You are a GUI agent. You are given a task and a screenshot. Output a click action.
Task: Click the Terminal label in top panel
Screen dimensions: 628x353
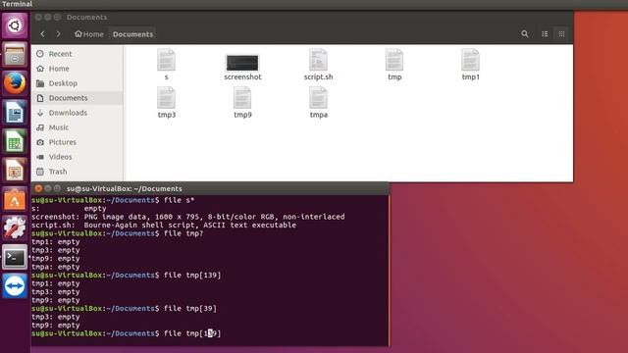click(17, 4)
